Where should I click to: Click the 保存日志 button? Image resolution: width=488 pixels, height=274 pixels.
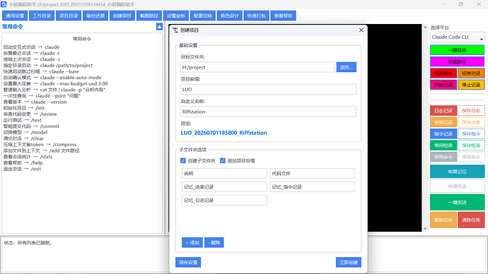(471, 111)
